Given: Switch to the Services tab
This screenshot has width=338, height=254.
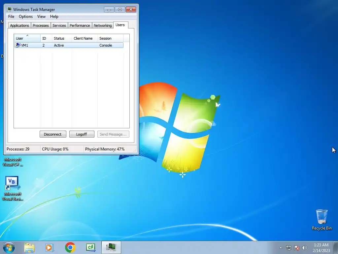Looking at the screenshot, I should tap(59, 25).
